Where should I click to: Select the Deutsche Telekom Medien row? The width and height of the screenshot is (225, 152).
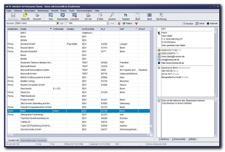[x=79, y=63]
